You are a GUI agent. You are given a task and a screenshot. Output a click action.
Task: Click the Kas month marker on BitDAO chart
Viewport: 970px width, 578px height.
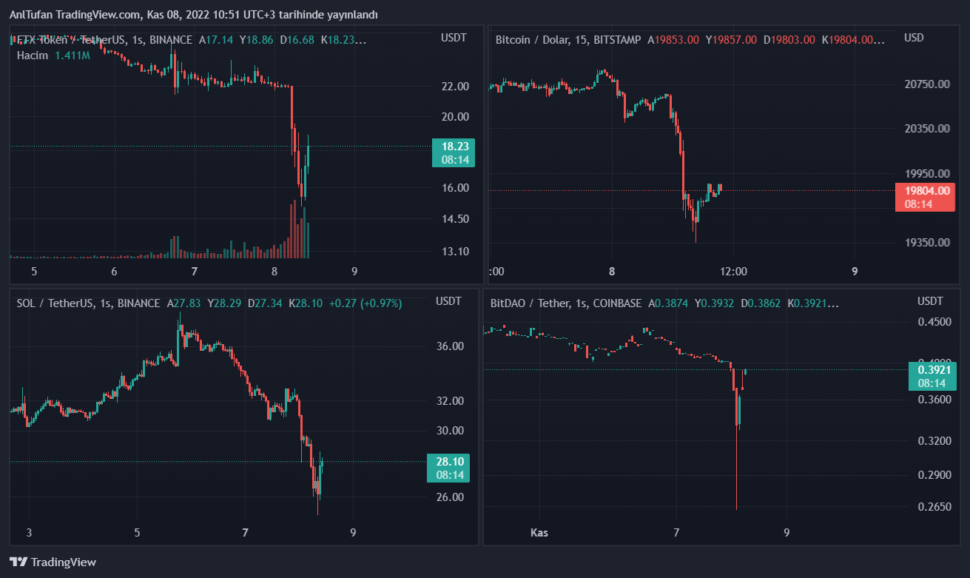point(540,532)
